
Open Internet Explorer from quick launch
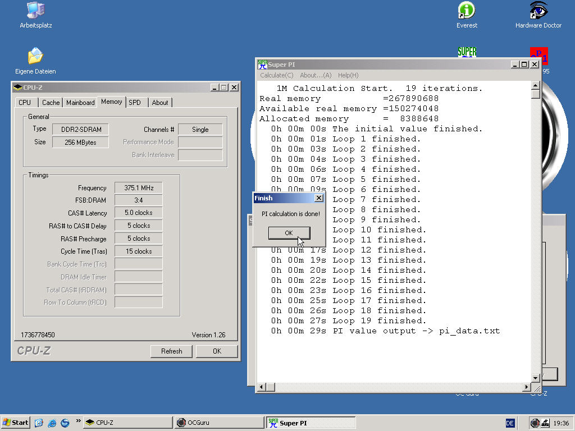(52, 423)
